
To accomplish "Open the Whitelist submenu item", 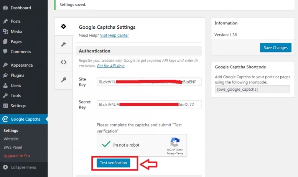I will click(x=11, y=139).
